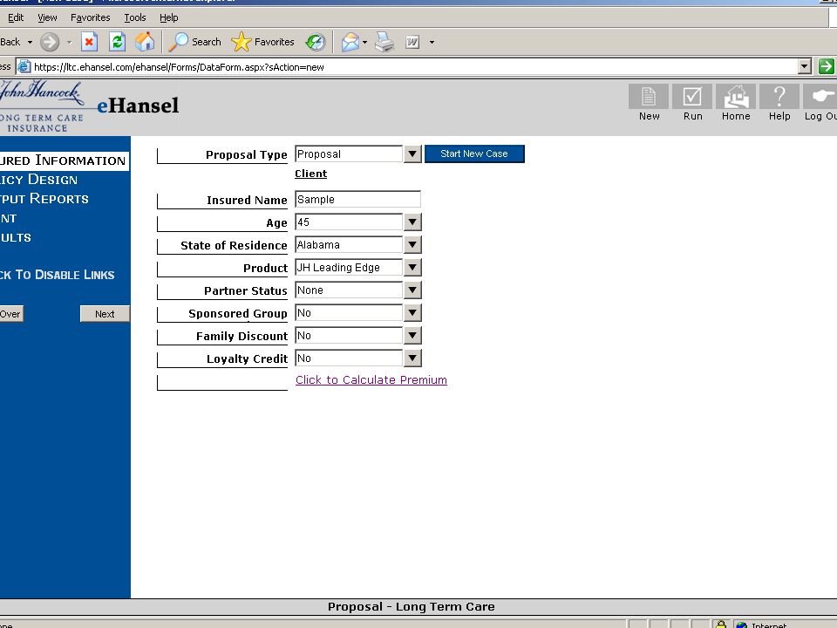Click the History clock icon
This screenshot has height=628, width=837.
coord(316,42)
